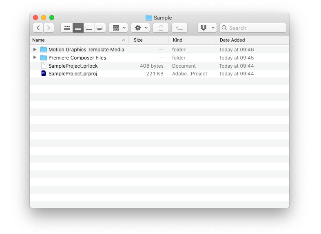Open the gear action menu
Image resolution: width=321 pixels, height=234 pixels.
(140, 28)
